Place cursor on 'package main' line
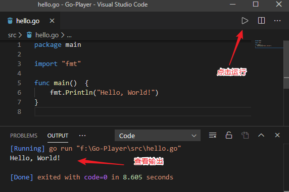 pos(58,45)
